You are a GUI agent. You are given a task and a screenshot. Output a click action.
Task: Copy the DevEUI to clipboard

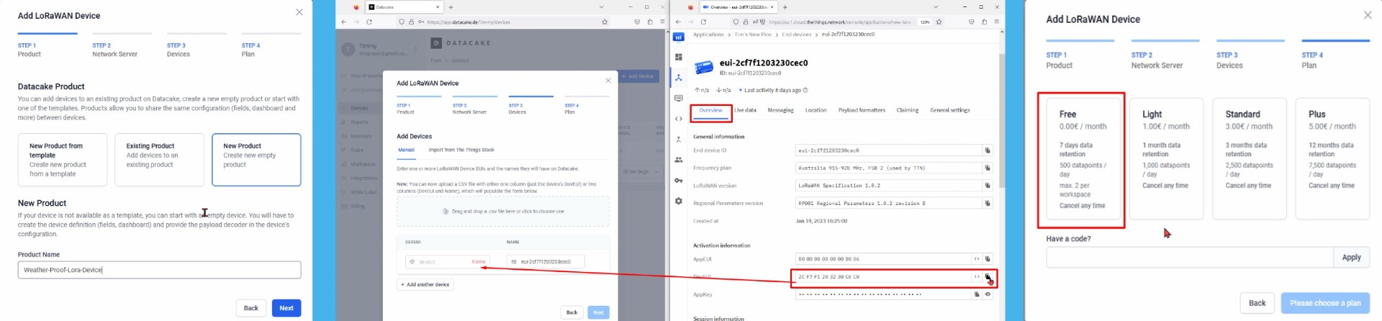coord(988,276)
